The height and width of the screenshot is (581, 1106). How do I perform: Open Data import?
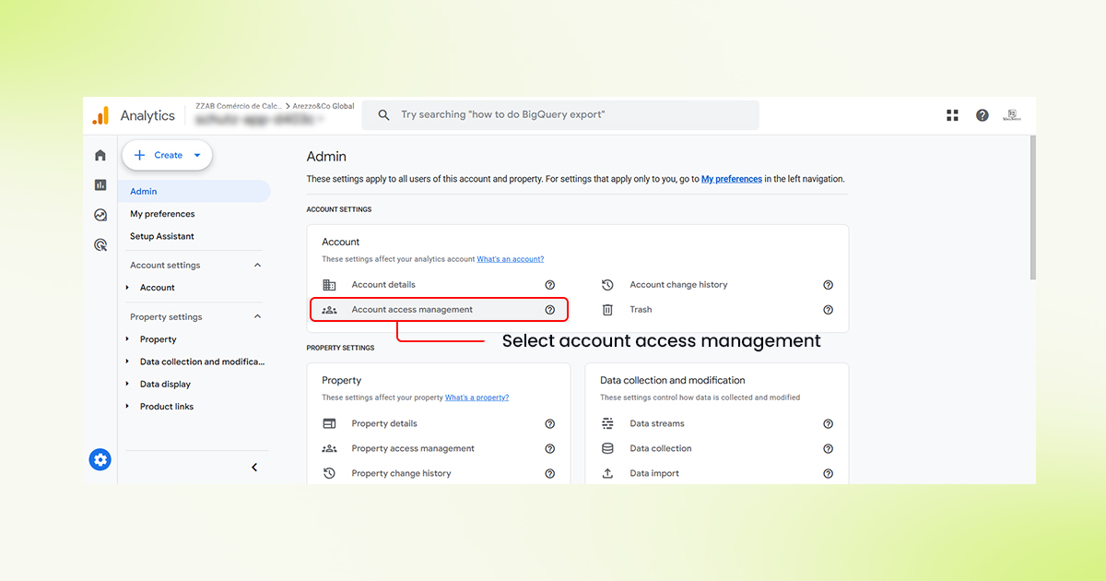[656, 472]
